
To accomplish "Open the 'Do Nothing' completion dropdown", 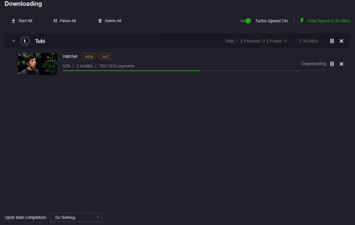I will tap(76, 217).
